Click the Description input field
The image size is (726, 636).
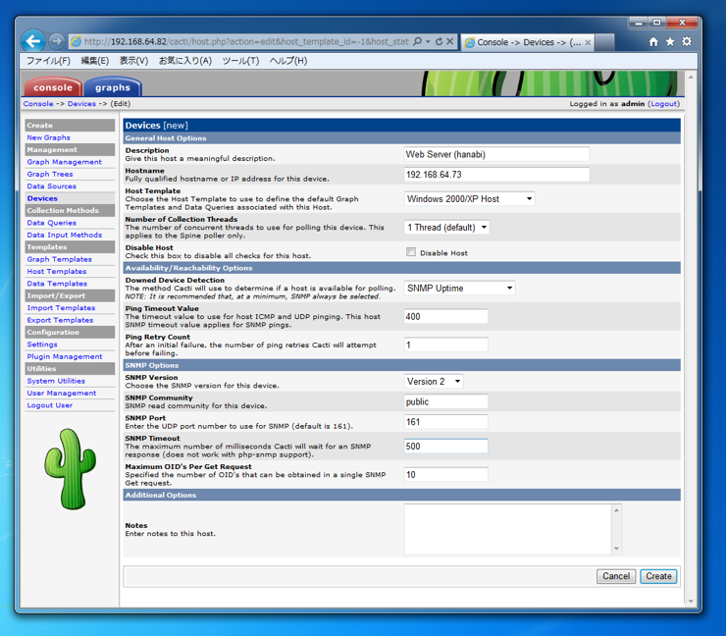click(496, 154)
